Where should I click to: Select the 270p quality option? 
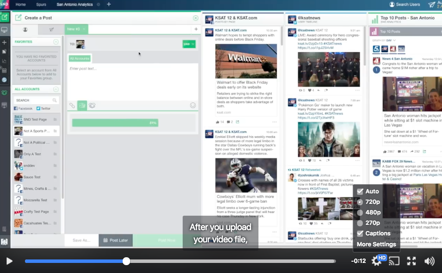click(360, 223)
